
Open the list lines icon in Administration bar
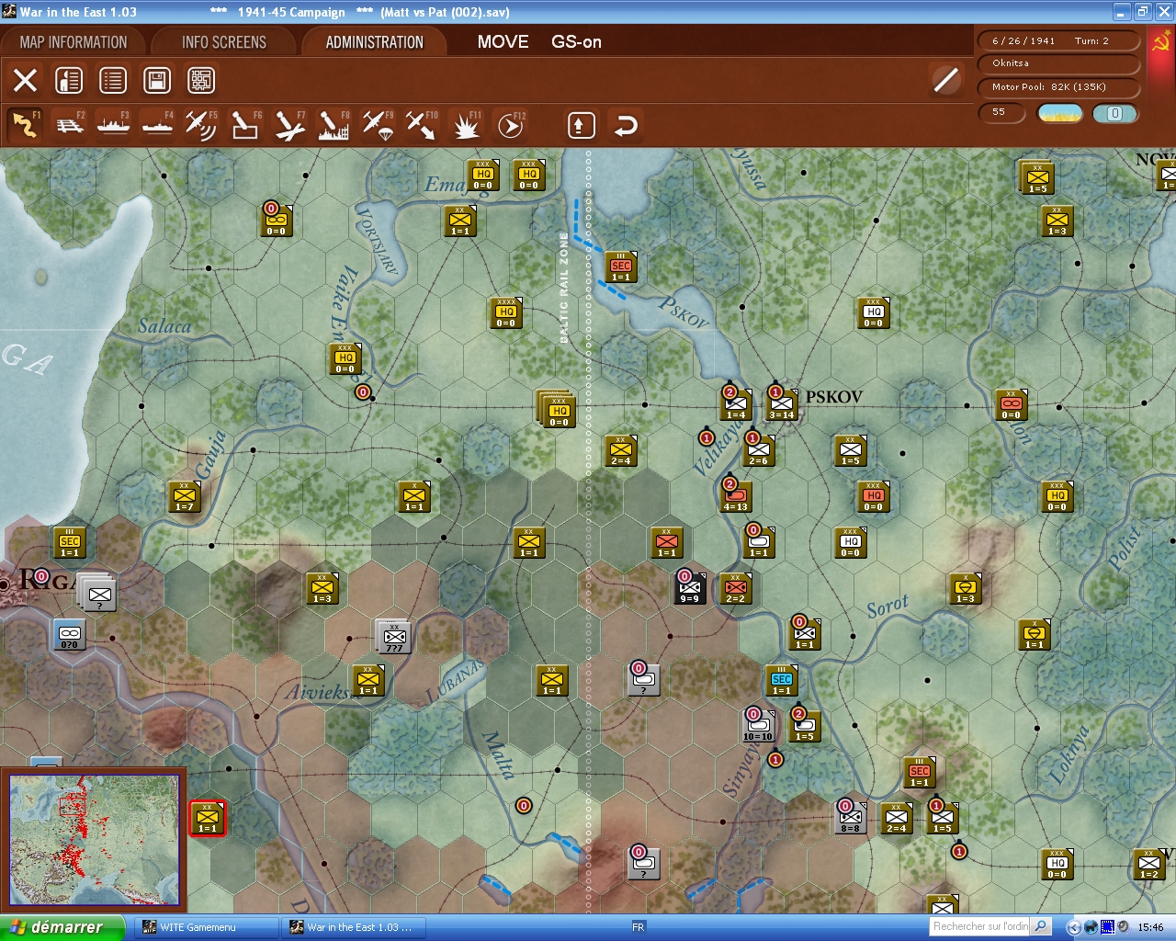coord(113,80)
